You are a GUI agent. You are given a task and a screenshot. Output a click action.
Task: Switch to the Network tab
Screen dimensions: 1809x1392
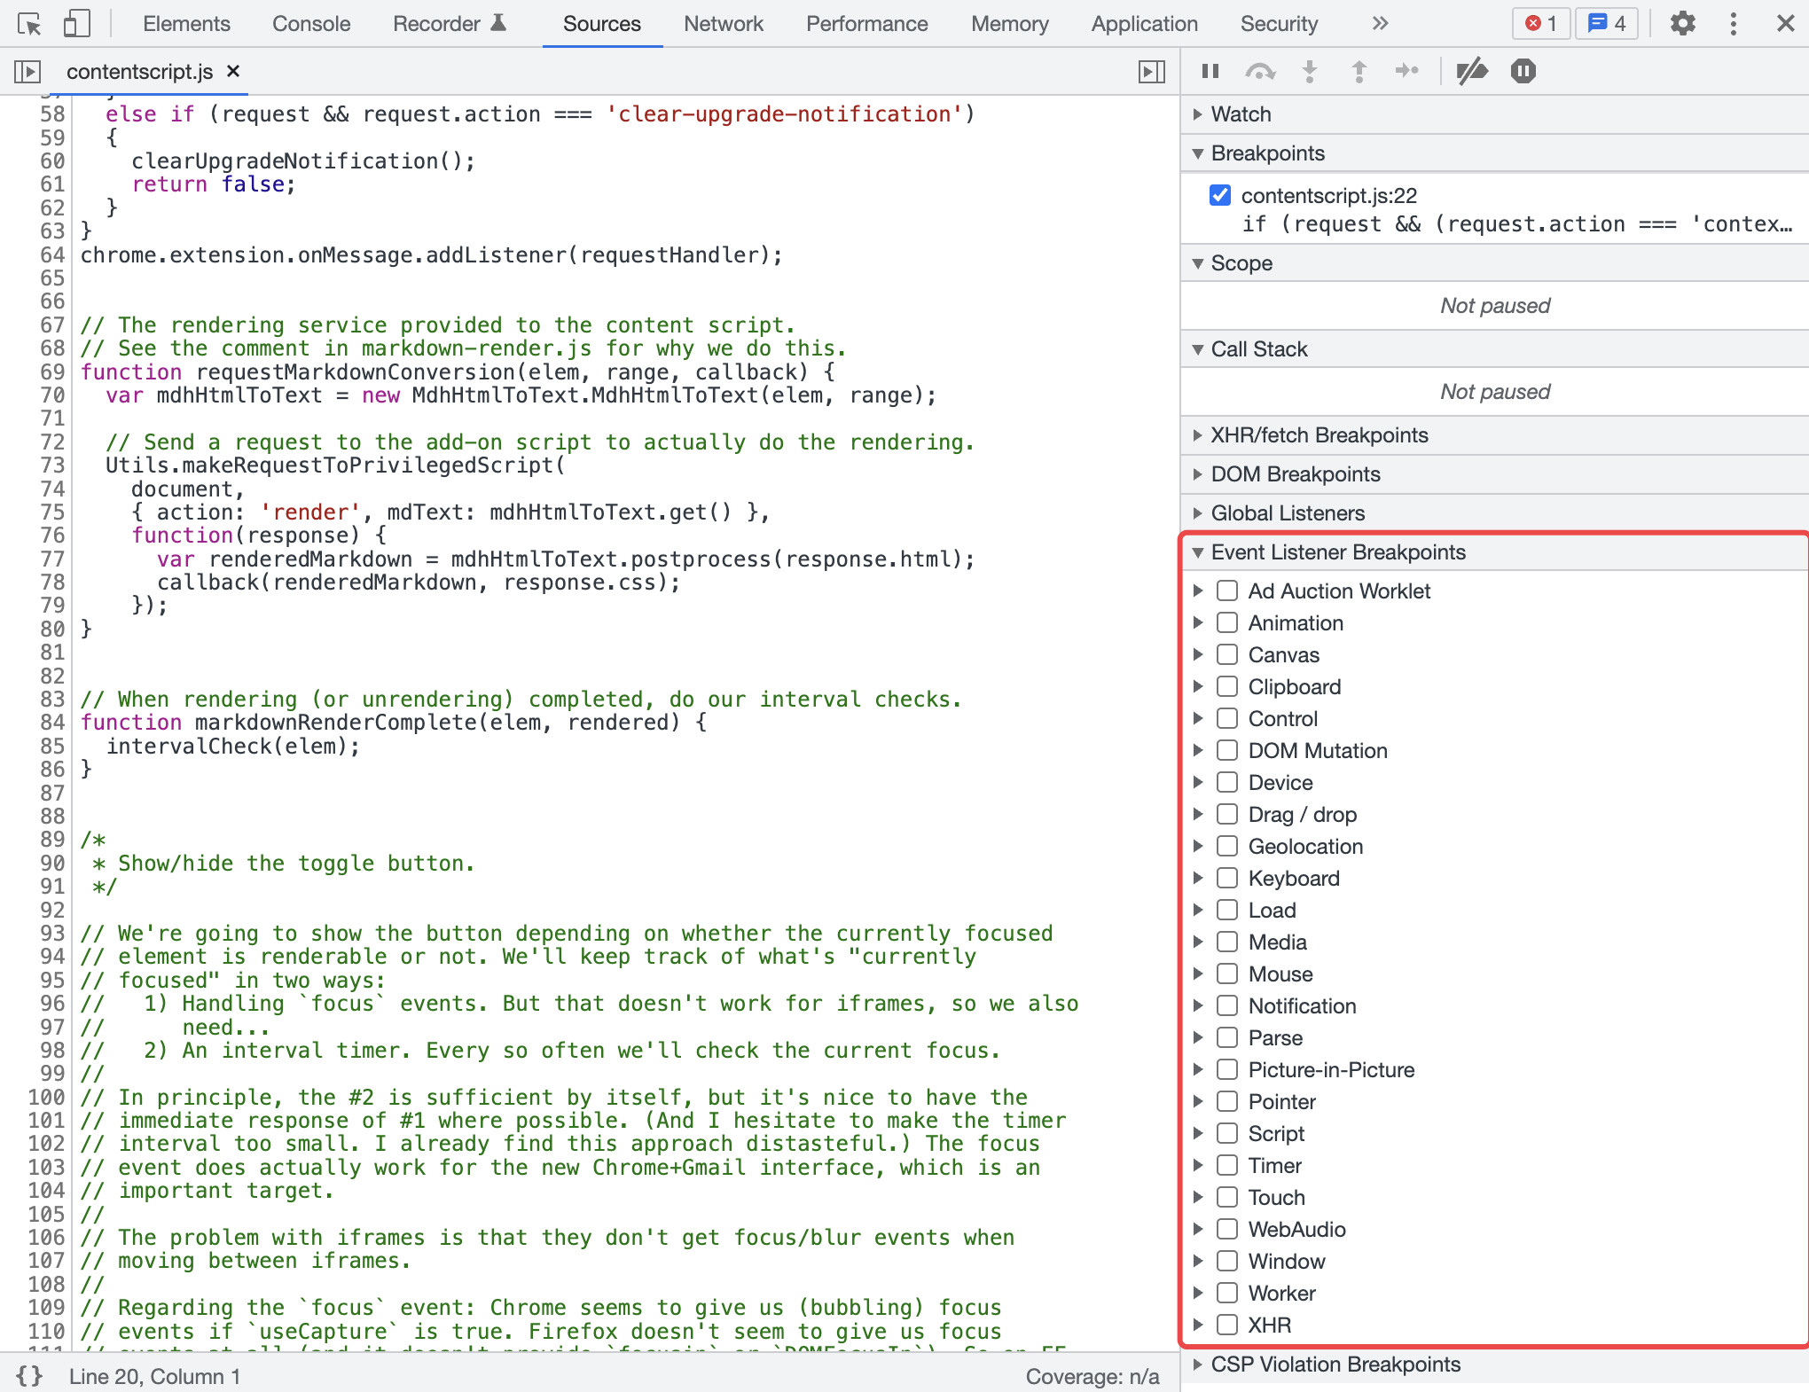pos(723,24)
